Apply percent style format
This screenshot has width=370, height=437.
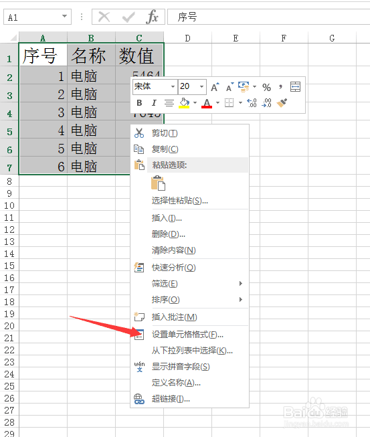coord(267,87)
